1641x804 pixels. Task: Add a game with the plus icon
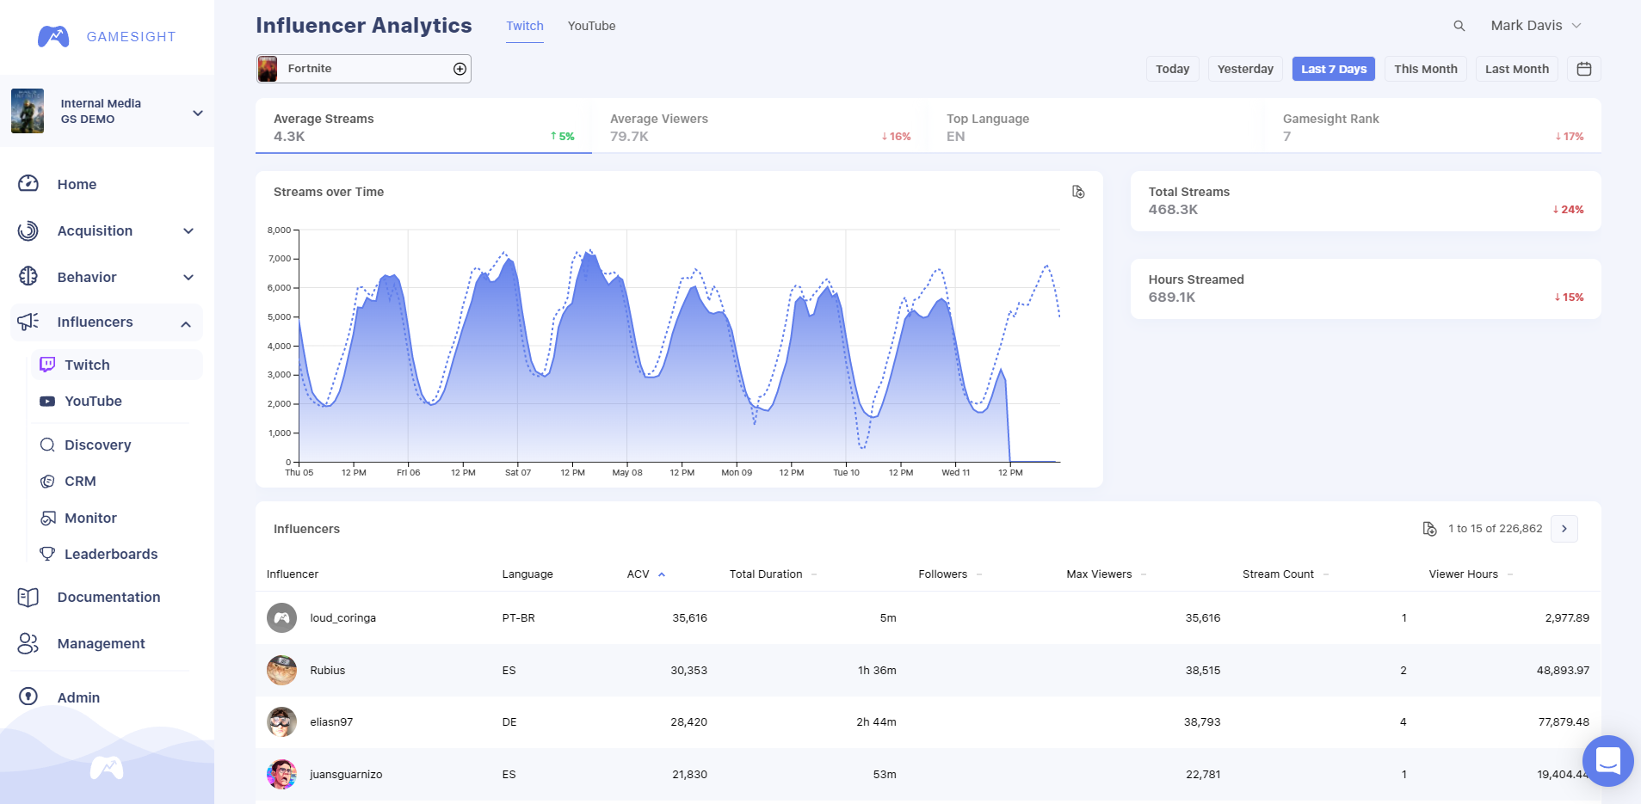pos(460,69)
